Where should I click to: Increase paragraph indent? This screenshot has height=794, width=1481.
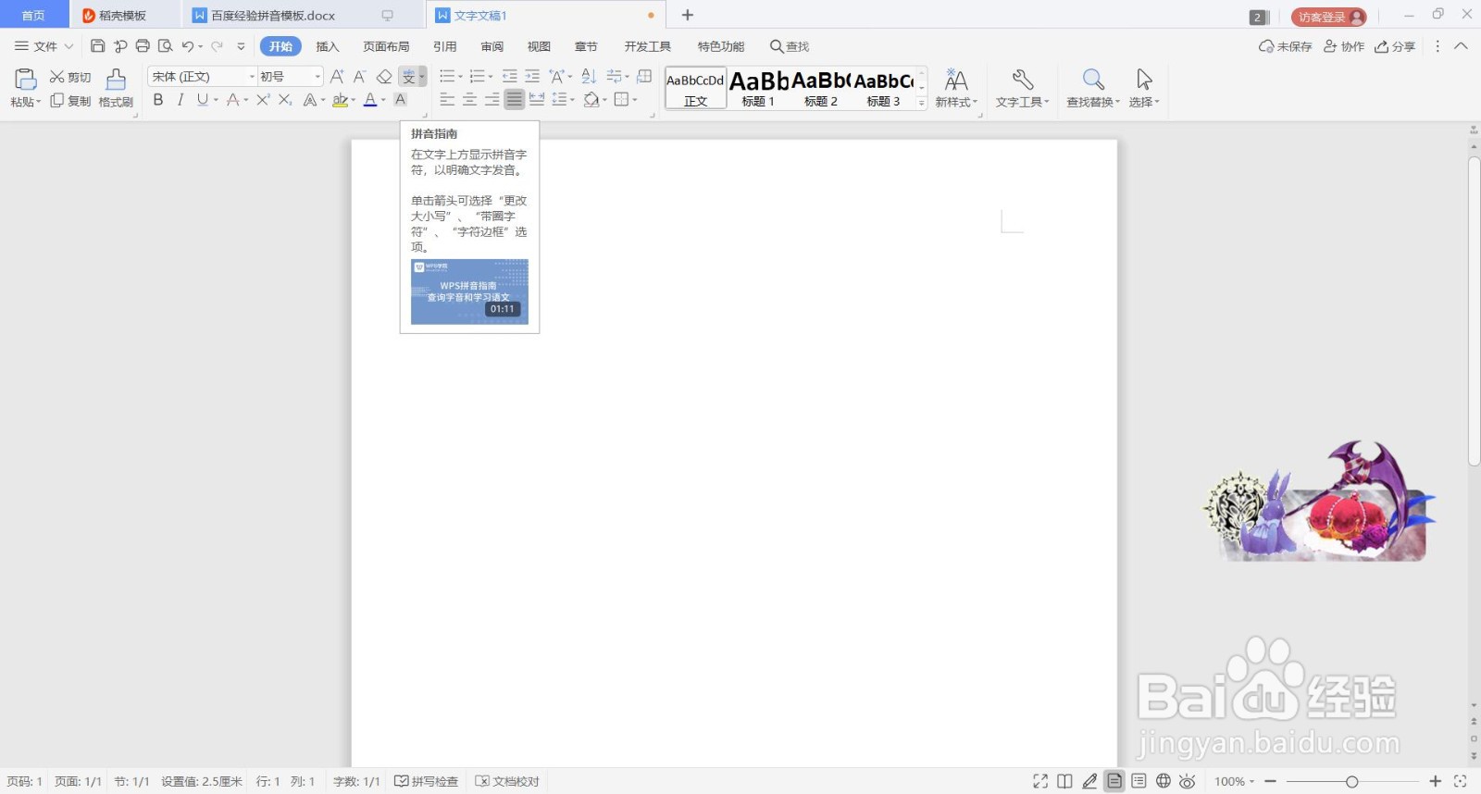[532, 77]
